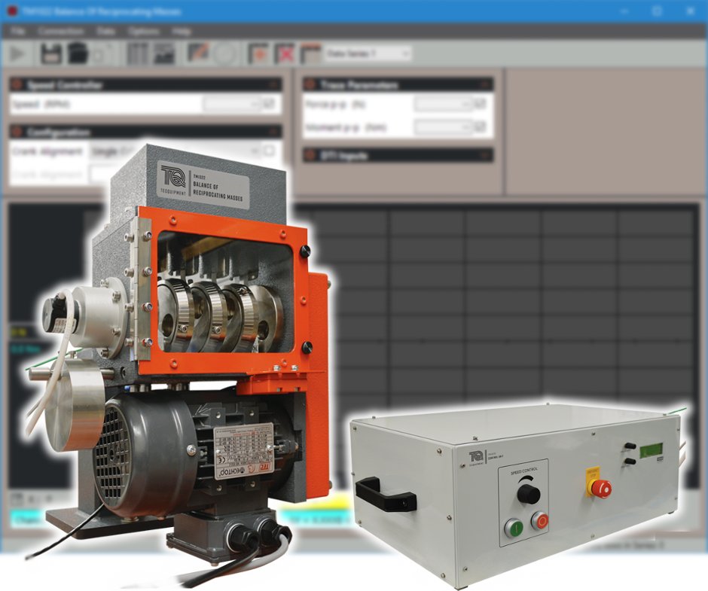The height and width of the screenshot is (591, 708).
Task: Open the Crank Alignment dropdown
Action: coord(175,151)
